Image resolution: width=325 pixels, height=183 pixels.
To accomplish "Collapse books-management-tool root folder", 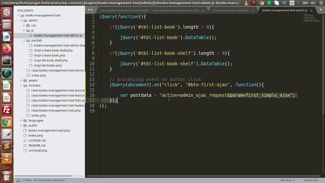I will [18, 15].
